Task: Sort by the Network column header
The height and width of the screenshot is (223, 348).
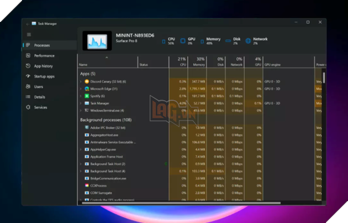Action: coord(235,62)
